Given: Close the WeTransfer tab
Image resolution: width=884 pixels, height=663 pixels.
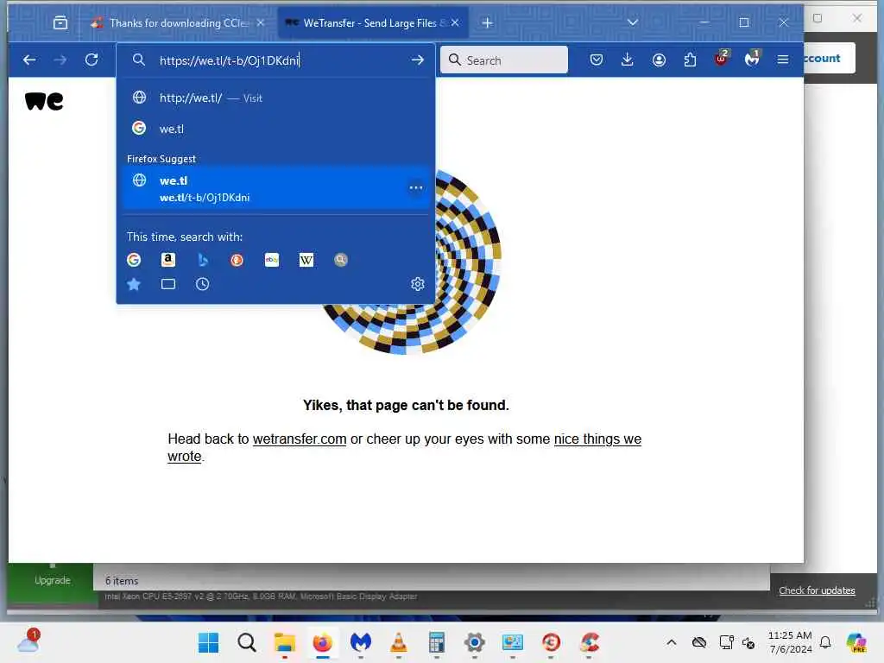Looking at the screenshot, I should pyautogui.click(x=455, y=23).
